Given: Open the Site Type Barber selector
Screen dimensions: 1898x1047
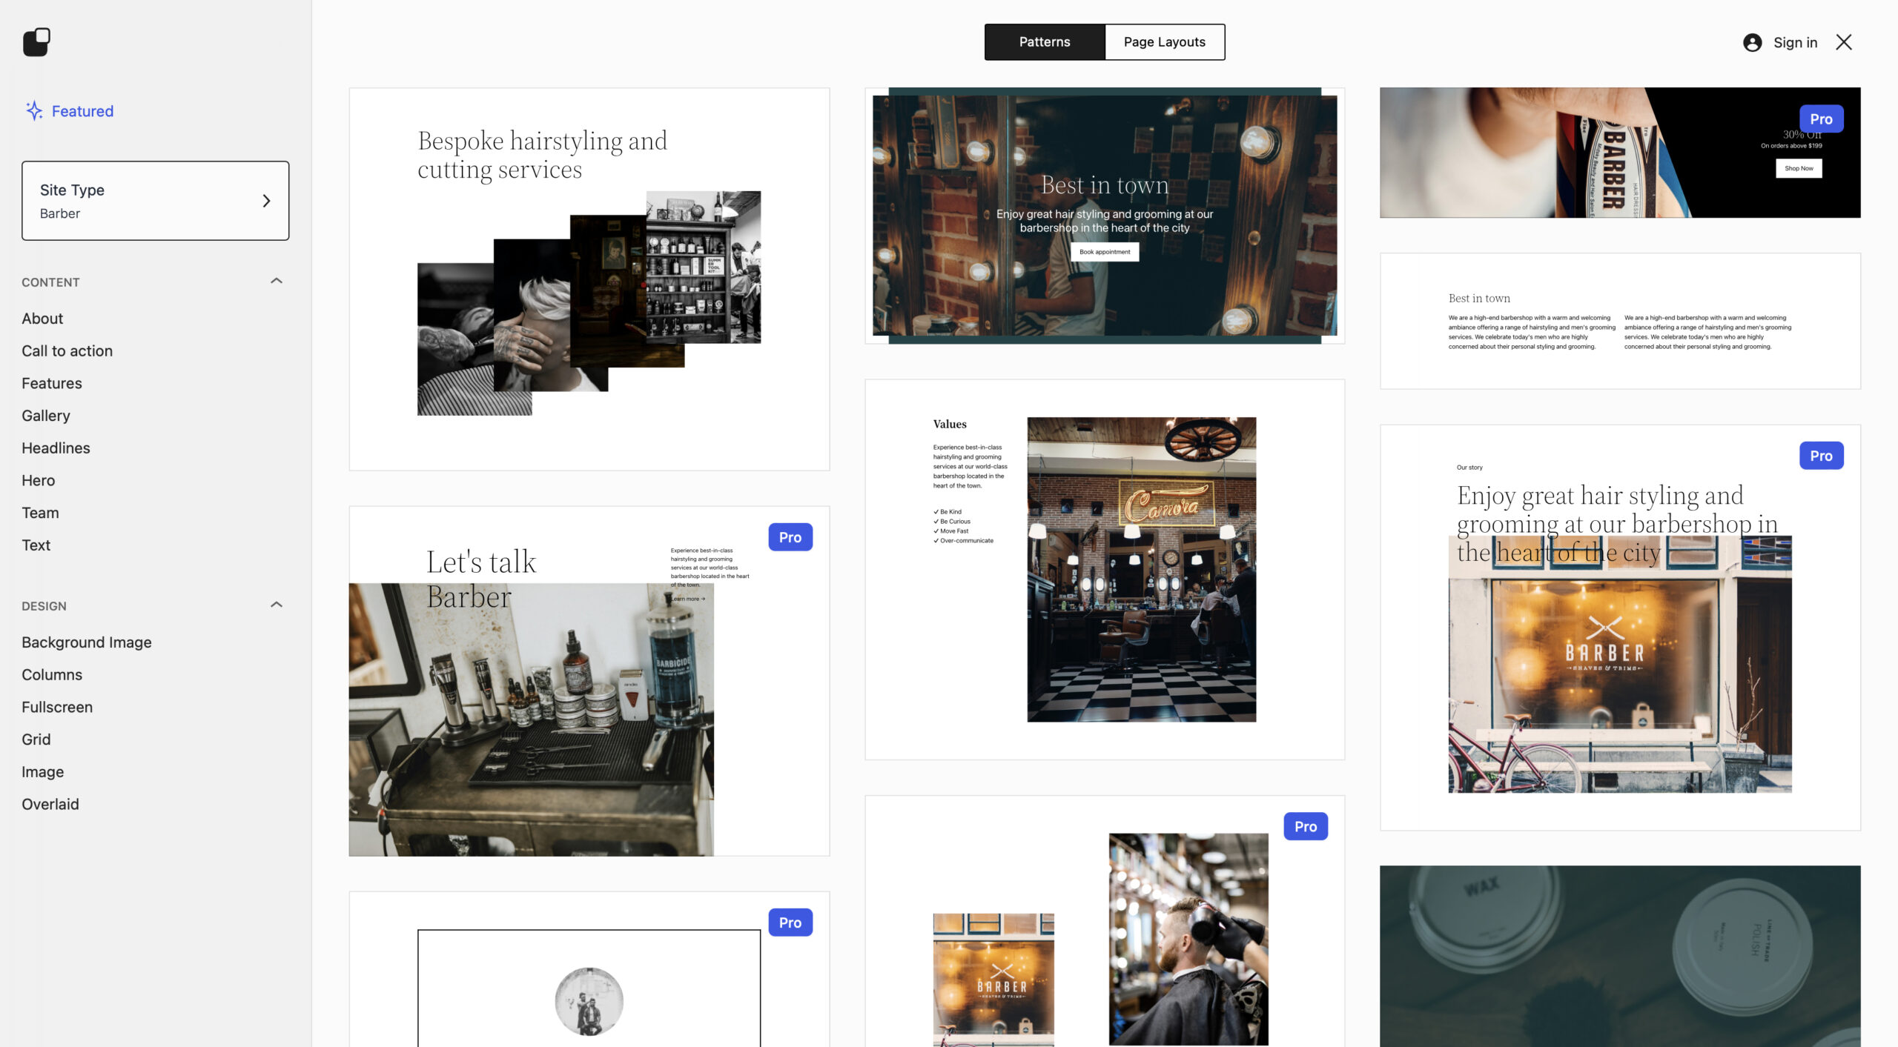Looking at the screenshot, I should pyautogui.click(x=156, y=201).
